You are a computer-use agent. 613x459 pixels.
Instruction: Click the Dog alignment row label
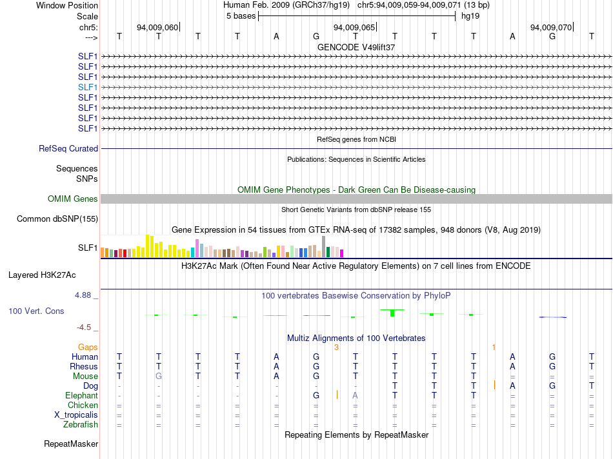tap(91, 386)
